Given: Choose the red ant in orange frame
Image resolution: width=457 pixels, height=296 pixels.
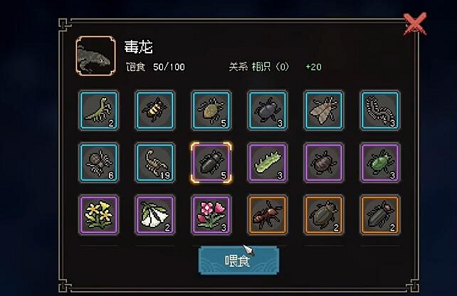Looking at the screenshot, I should [x=268, y=215].
